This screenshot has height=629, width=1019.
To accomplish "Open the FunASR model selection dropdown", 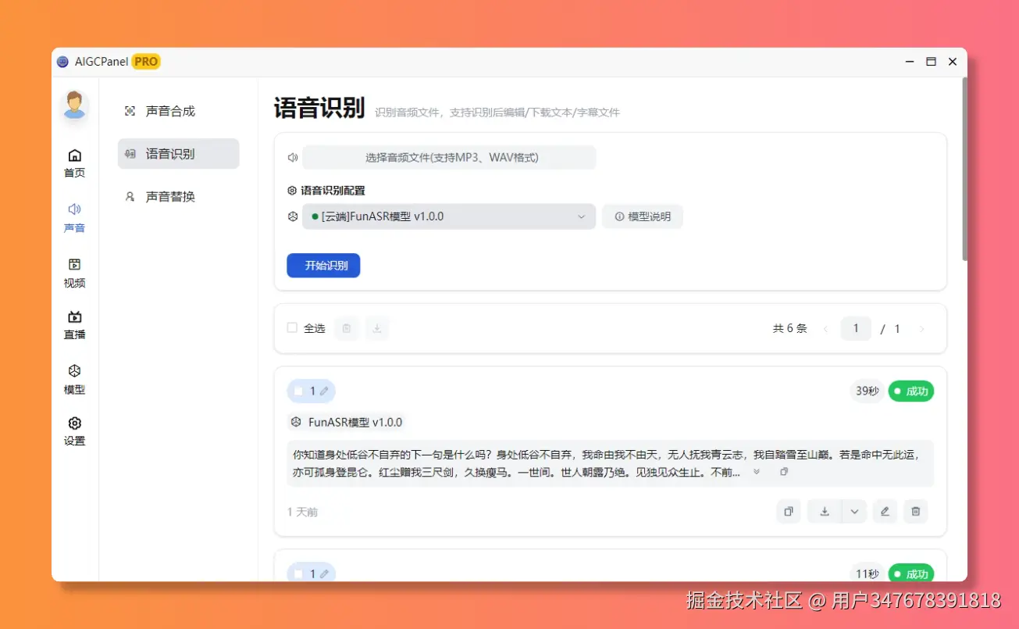I will pyautogui.click(x=449, y=216).
